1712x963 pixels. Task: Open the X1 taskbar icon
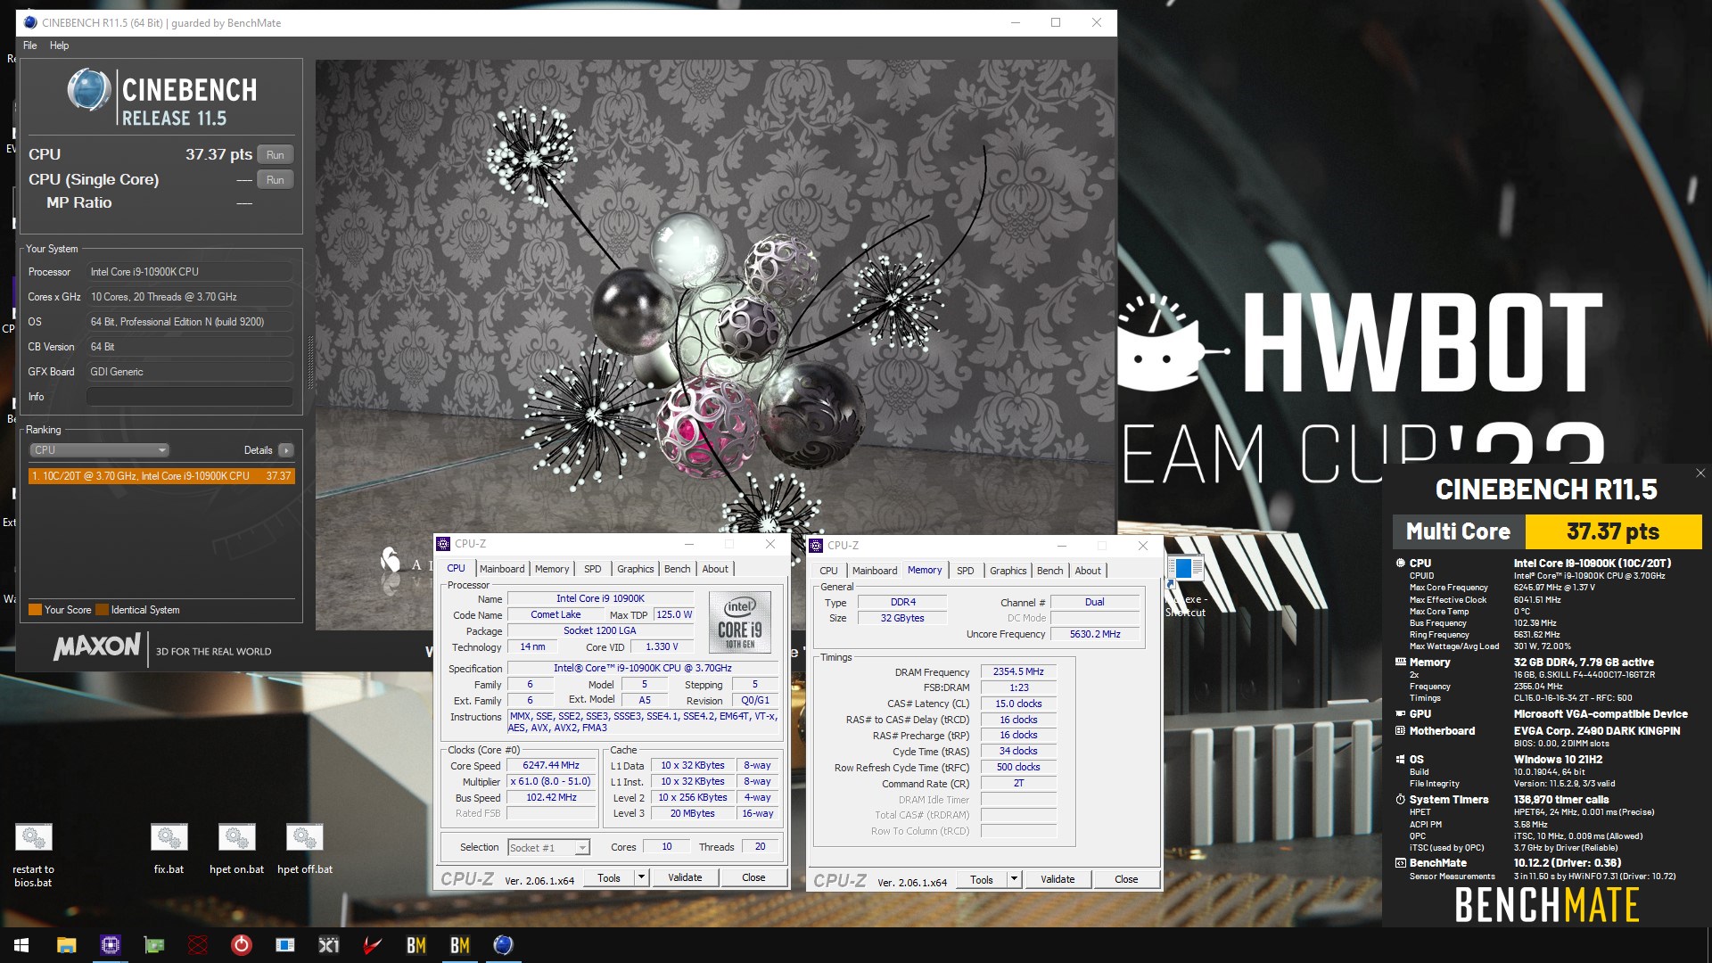(329, 945)
